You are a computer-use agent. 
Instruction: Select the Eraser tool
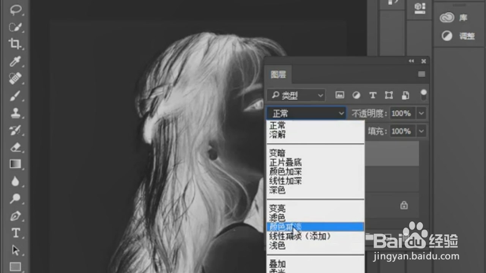pos(15,146)
